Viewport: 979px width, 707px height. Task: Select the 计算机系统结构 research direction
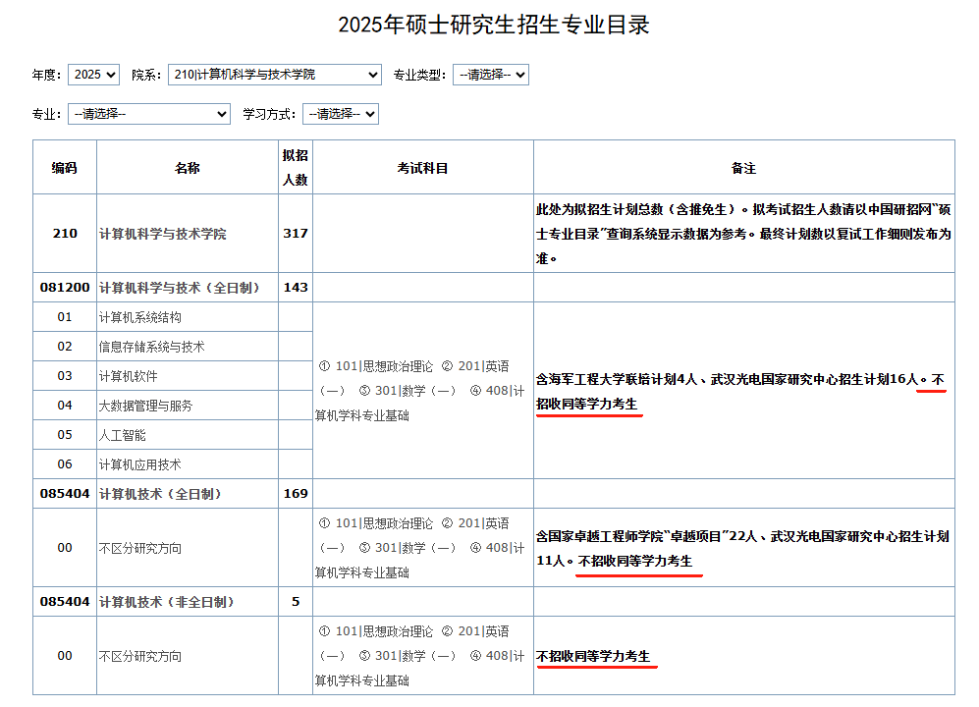click(x=140, y=317)
